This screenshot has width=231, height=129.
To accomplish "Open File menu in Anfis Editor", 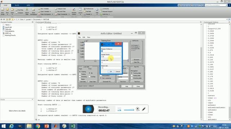I will (x=79, y=37).
